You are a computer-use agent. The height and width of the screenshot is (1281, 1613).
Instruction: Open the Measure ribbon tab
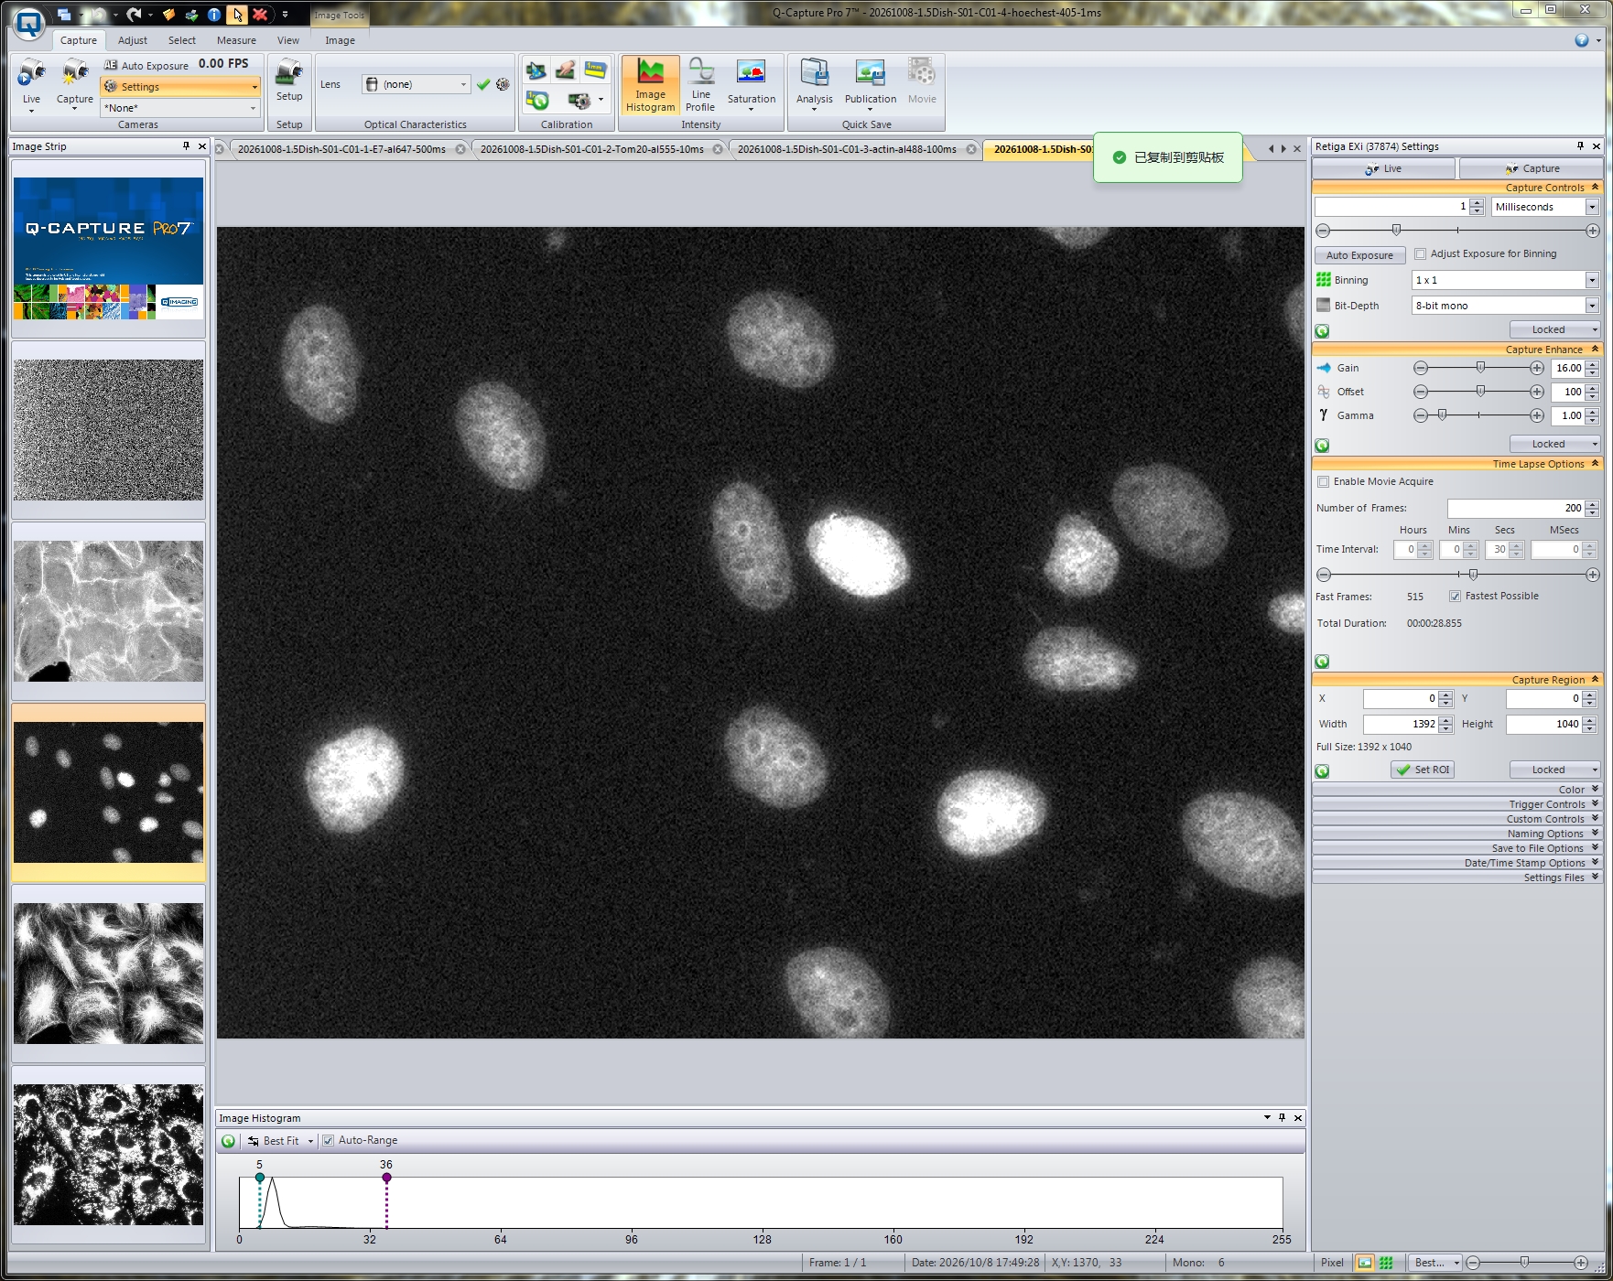[x=236, y=40]
